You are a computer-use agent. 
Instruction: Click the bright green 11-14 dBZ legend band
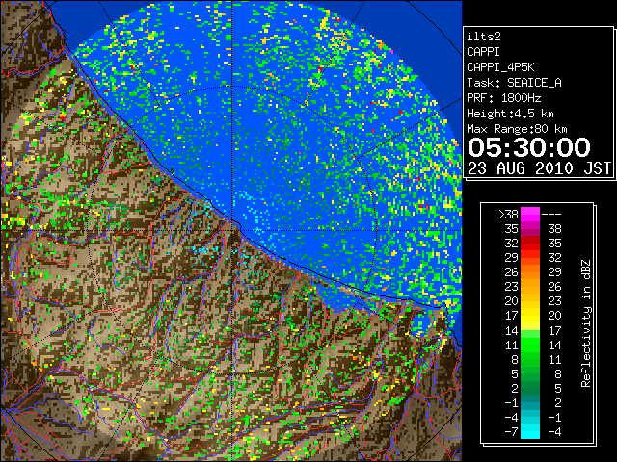tap(530, 345)
